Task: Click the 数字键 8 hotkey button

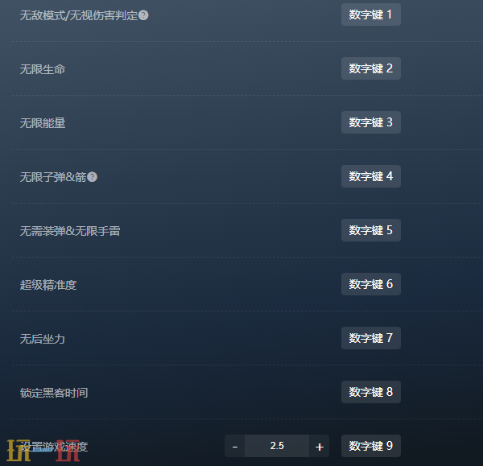Action: 371,392
